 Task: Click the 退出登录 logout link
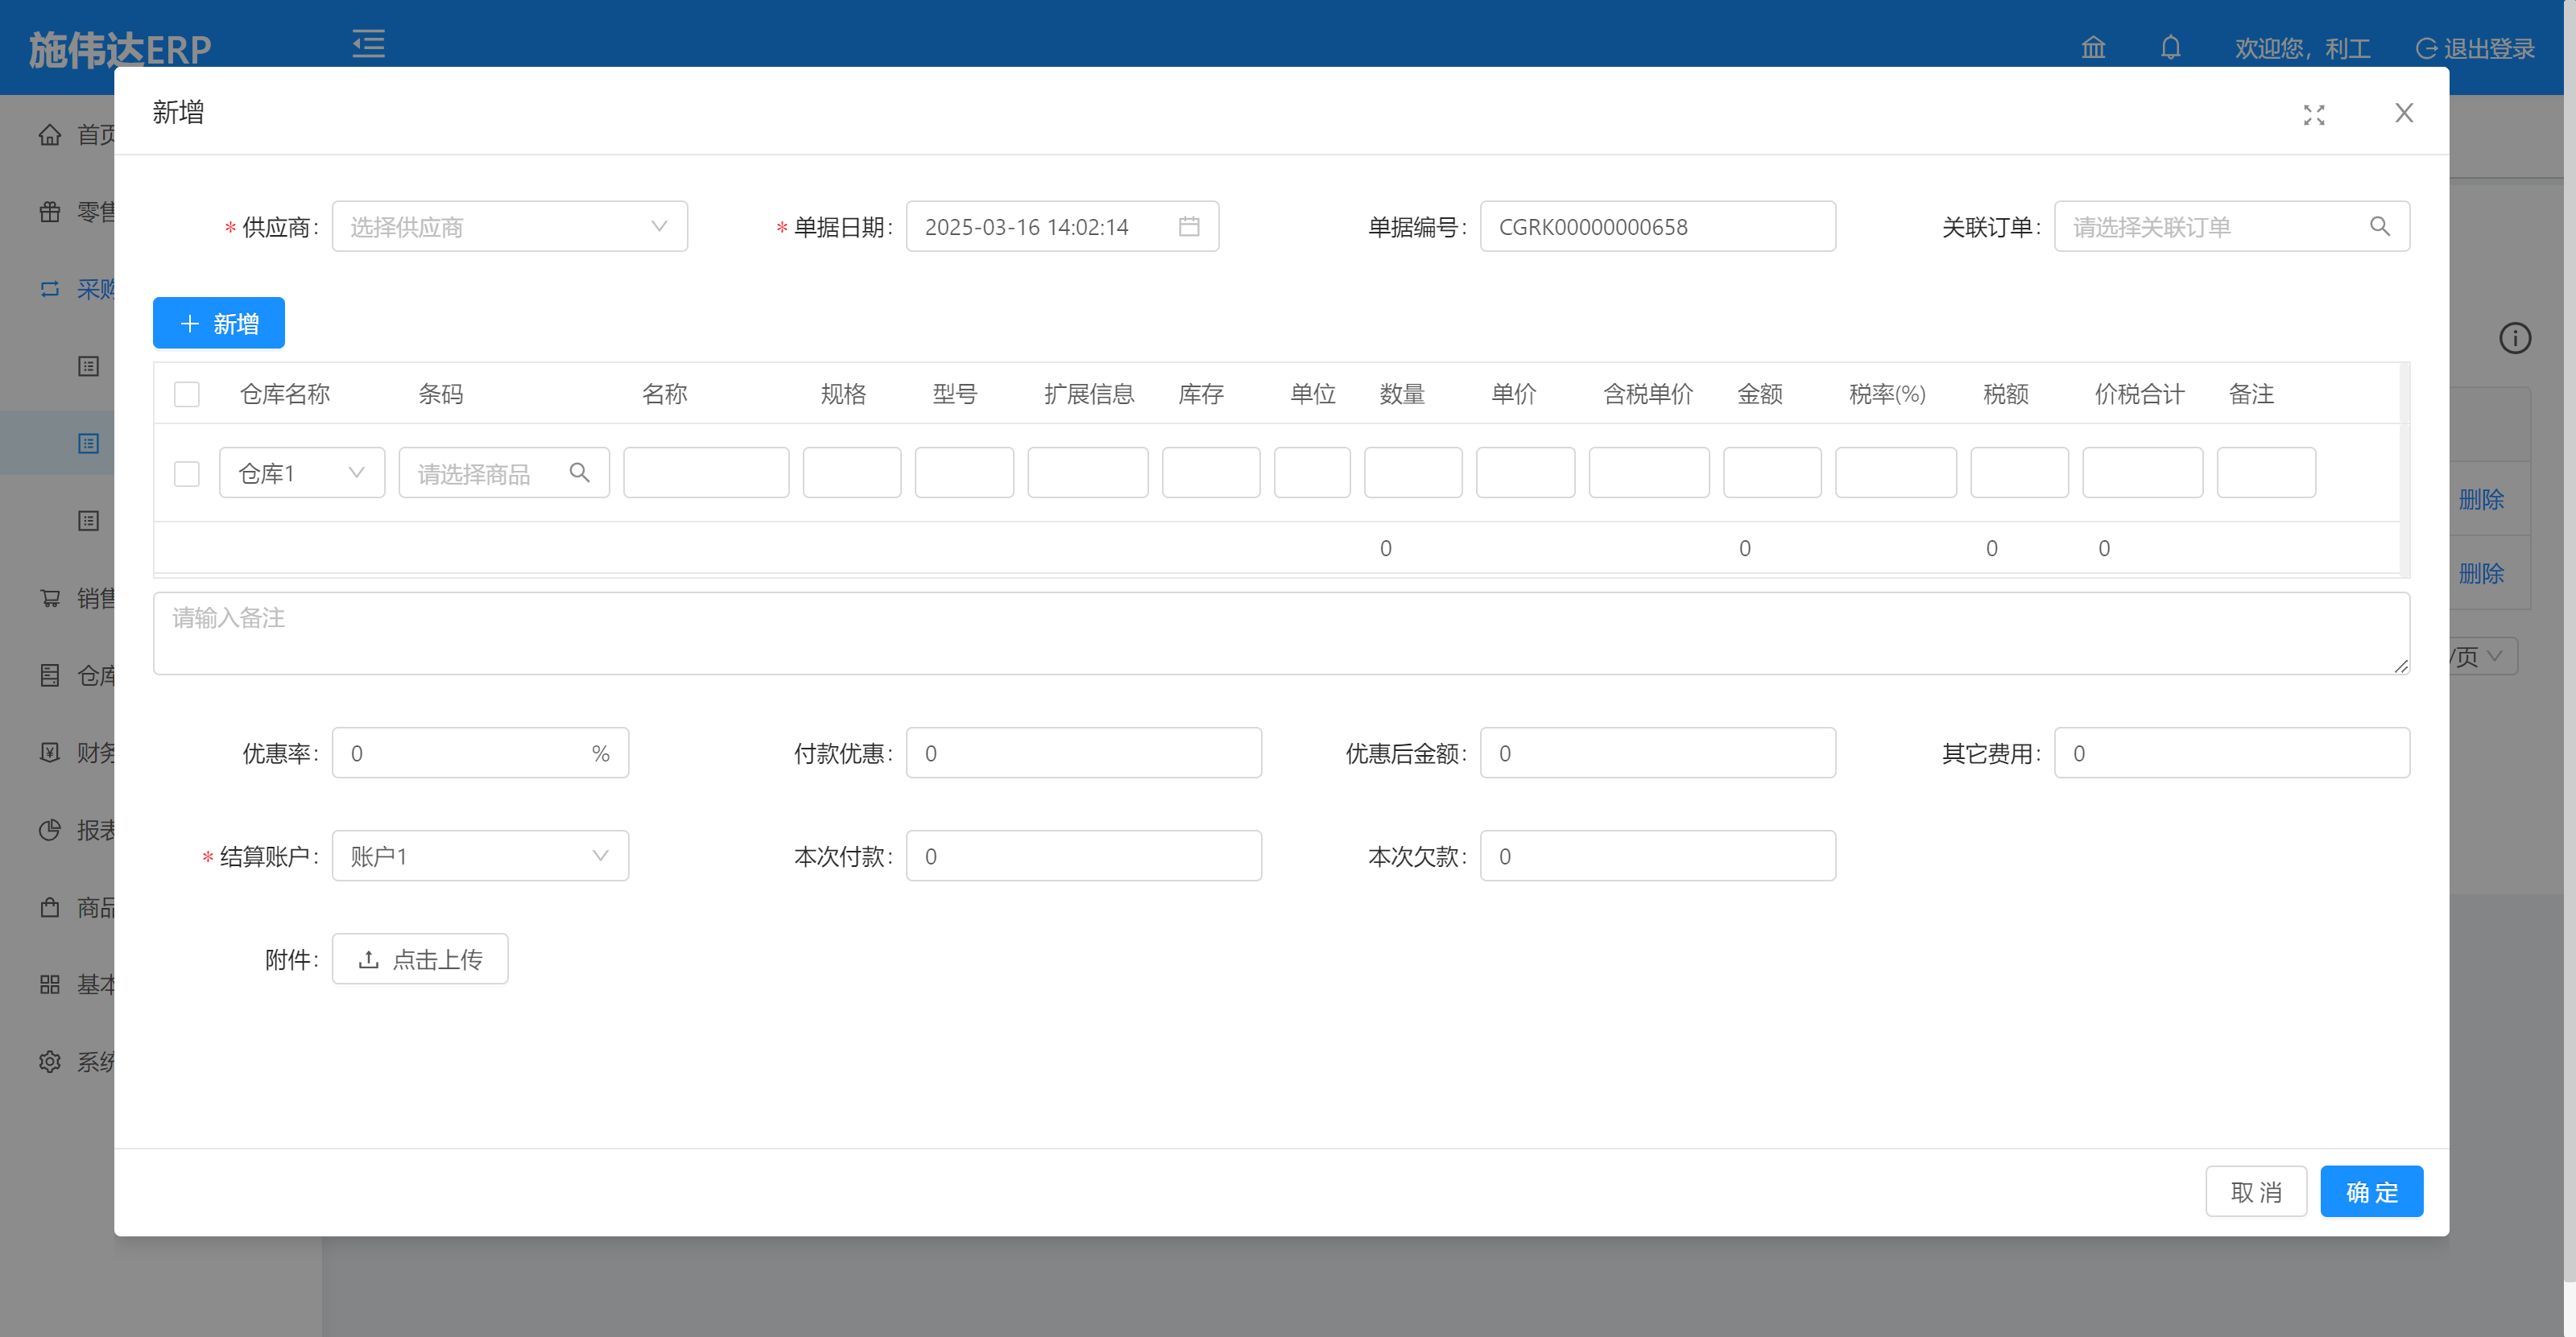(x=2475, y=48)
